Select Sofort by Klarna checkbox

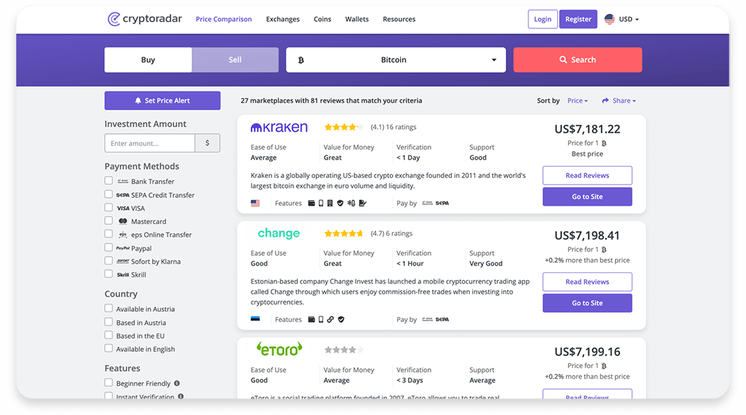click(109, 260)
